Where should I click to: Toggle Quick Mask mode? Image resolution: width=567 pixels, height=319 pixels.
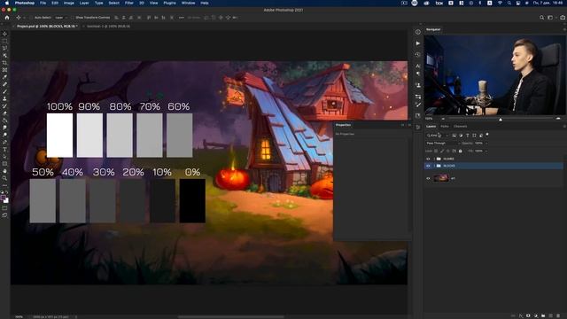point(4,208)
